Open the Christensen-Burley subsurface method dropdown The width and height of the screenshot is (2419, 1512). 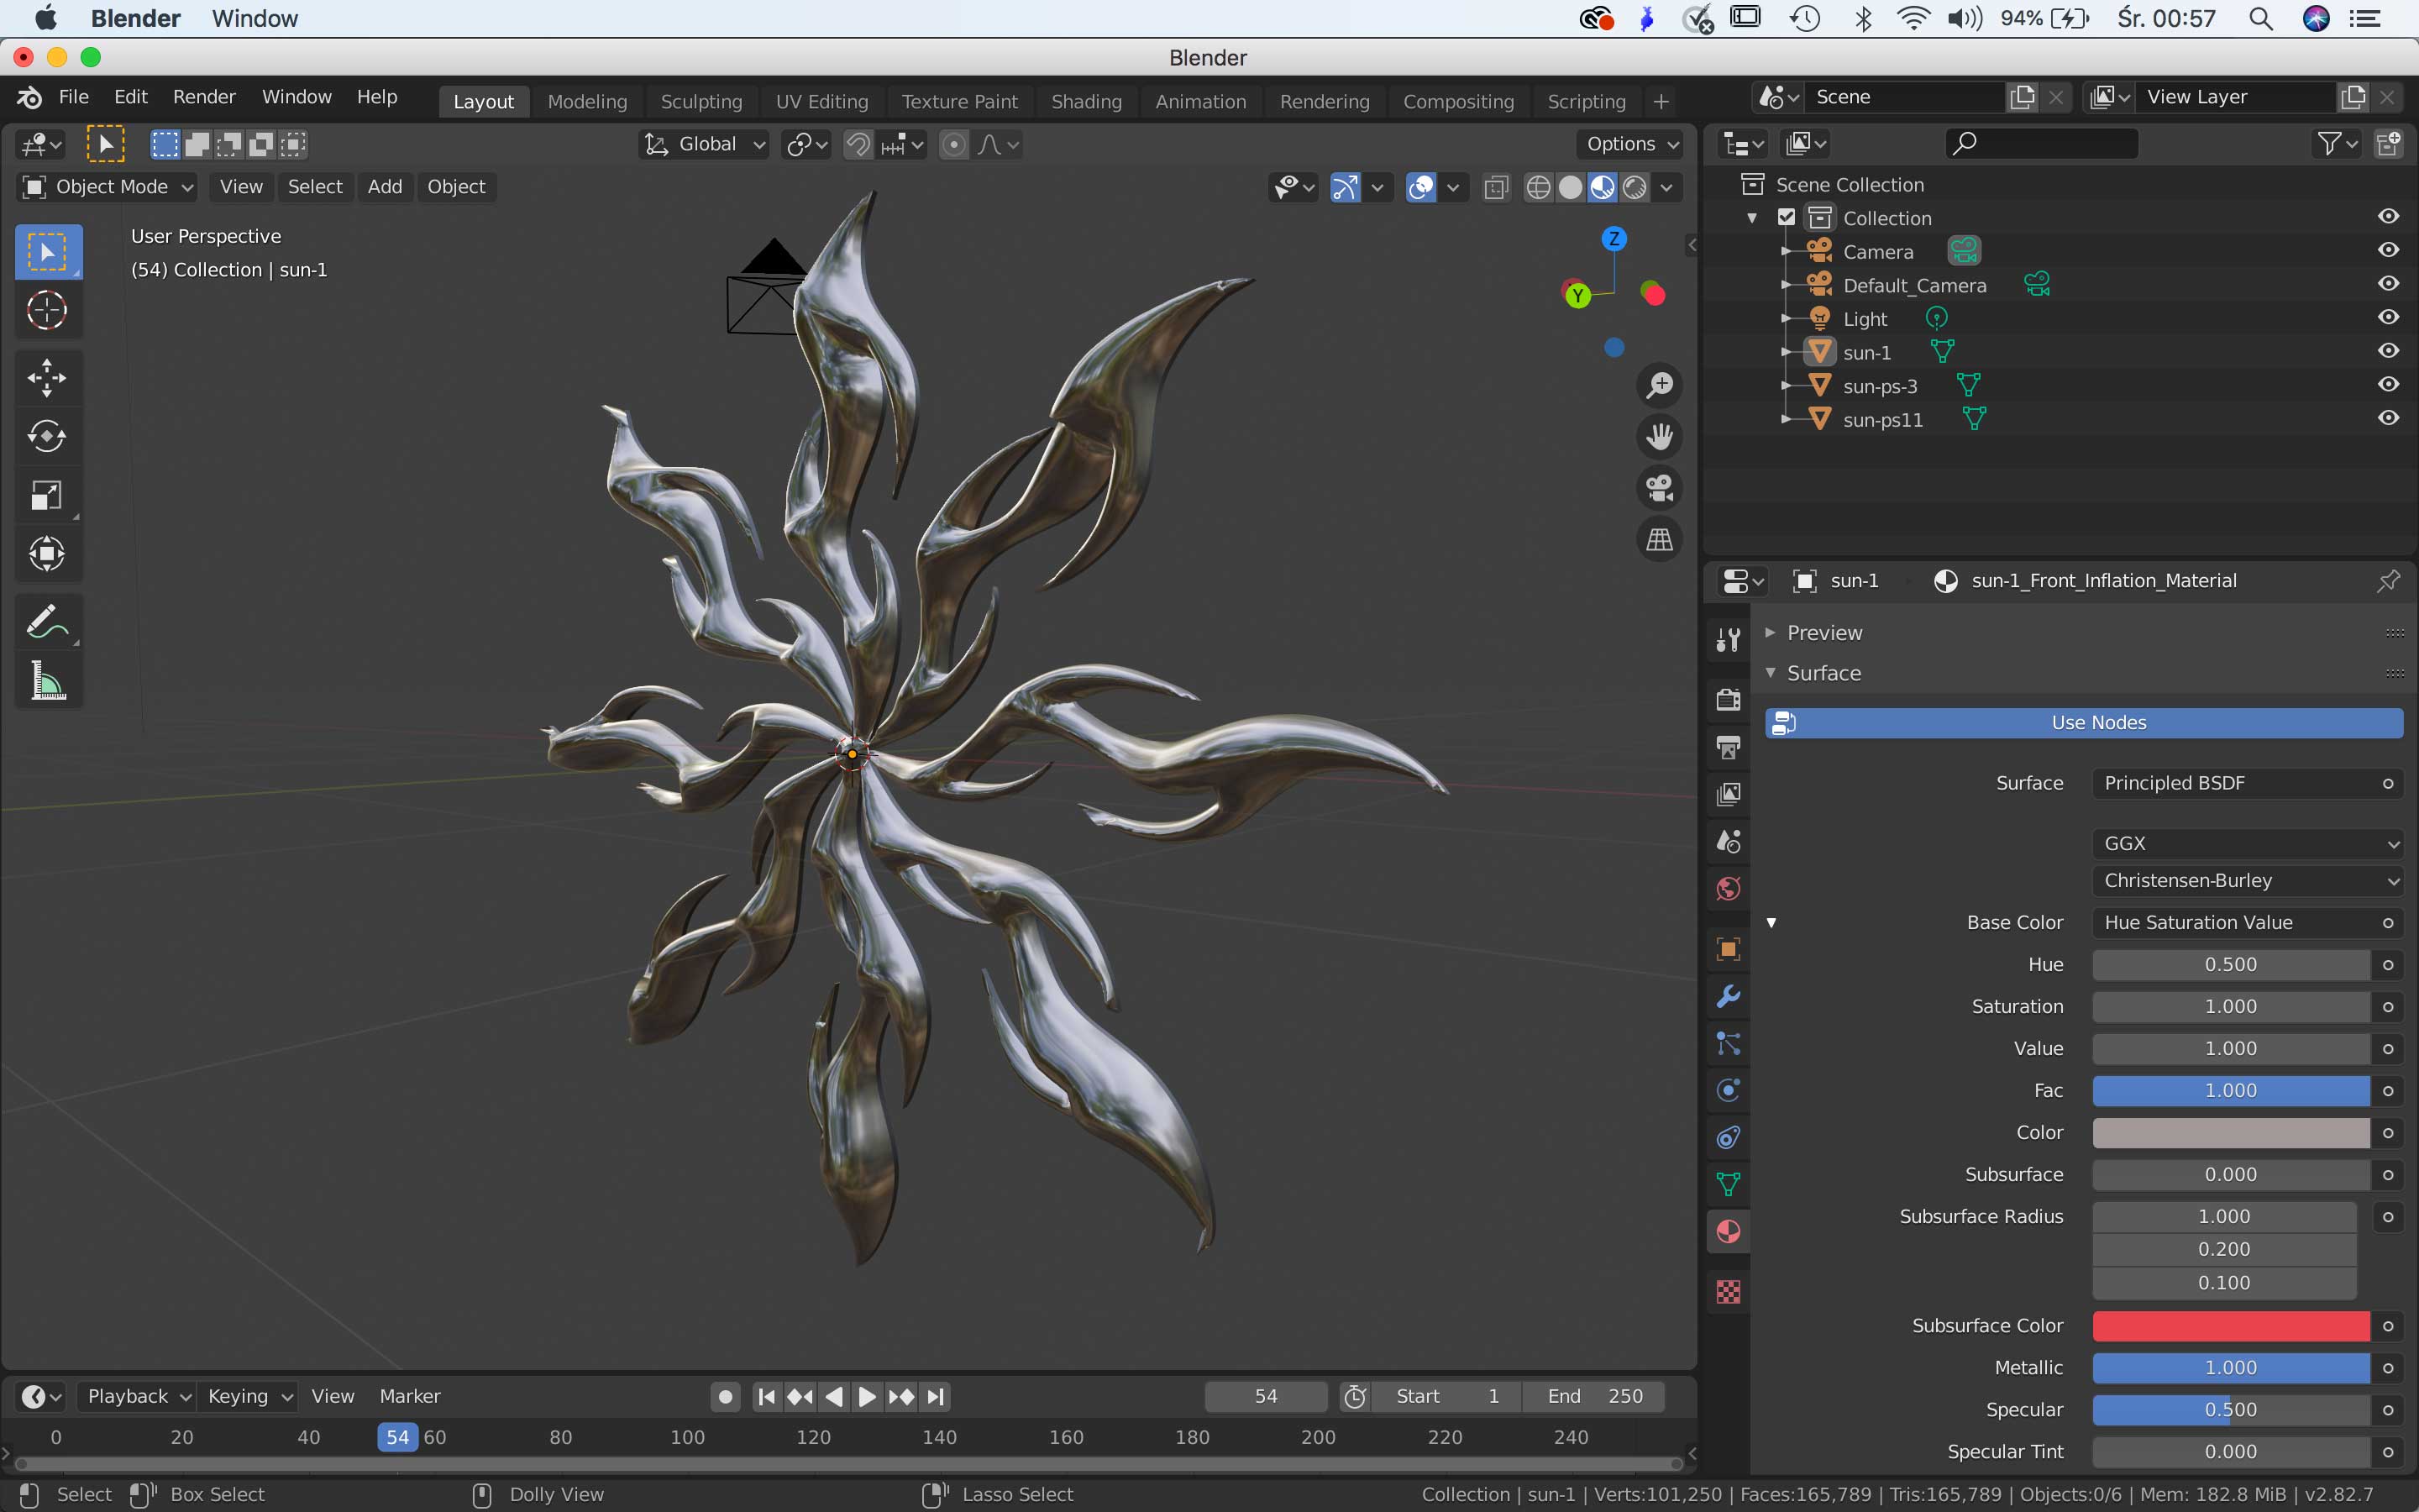pyautogui.click(x=2247, y=881)
